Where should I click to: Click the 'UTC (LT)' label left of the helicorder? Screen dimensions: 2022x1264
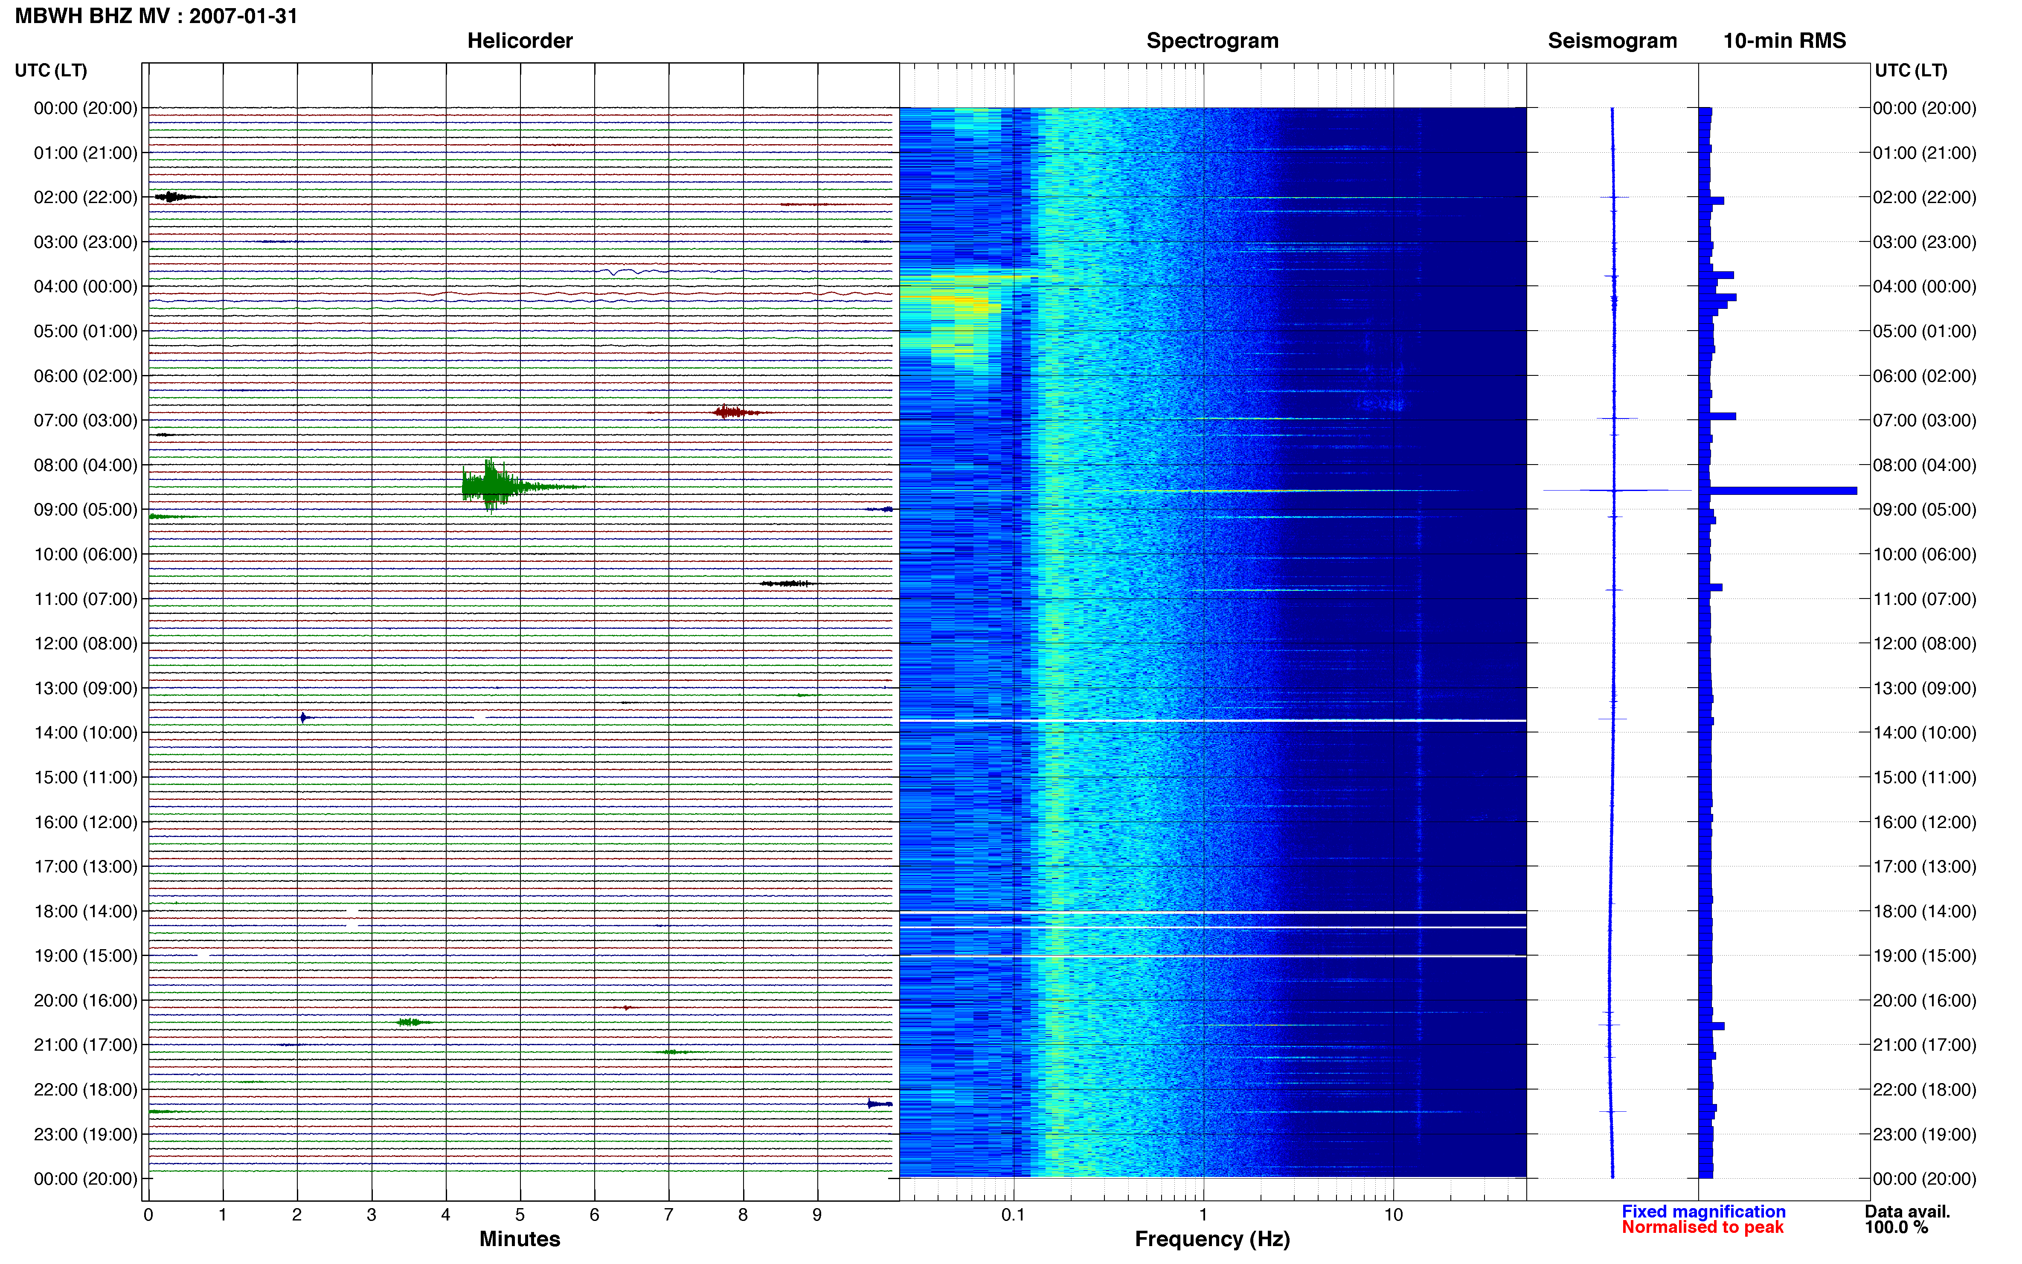pos(51,70)
